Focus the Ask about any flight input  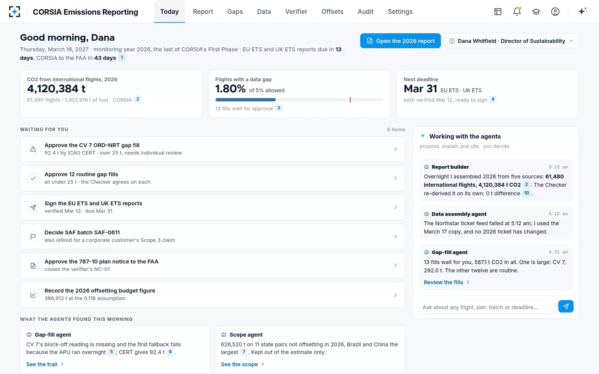(x=486, y=307)
